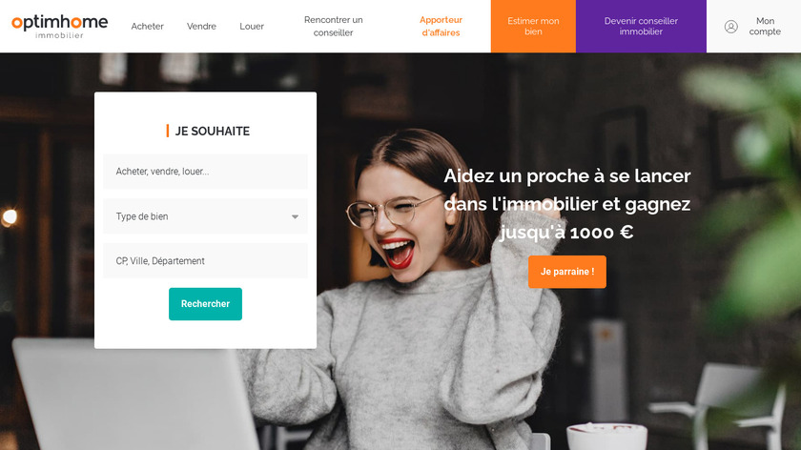The image size is (801, 450).
Task: Click the orange accent bar beside JE SOUHAITE
Action: 168,131
